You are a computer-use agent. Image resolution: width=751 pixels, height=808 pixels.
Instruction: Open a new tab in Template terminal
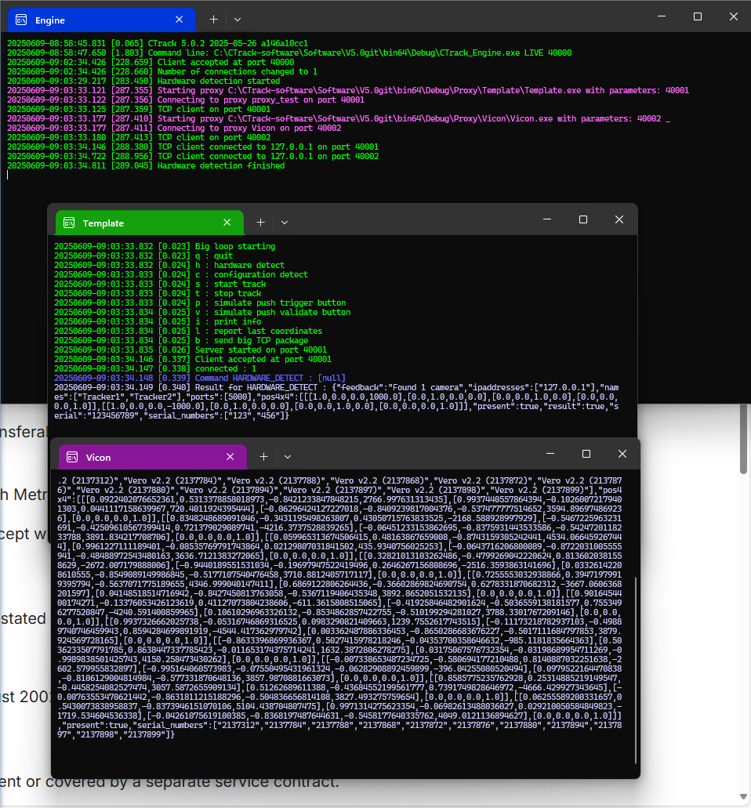click(x=260, y=223)
